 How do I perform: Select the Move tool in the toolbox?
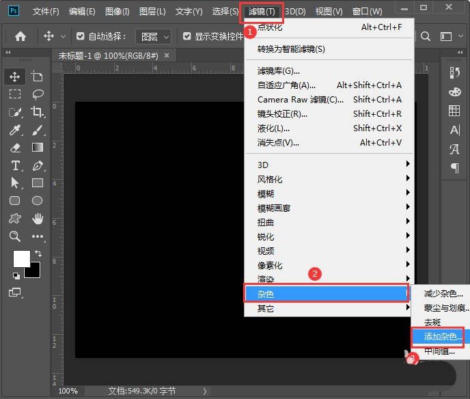15,77
